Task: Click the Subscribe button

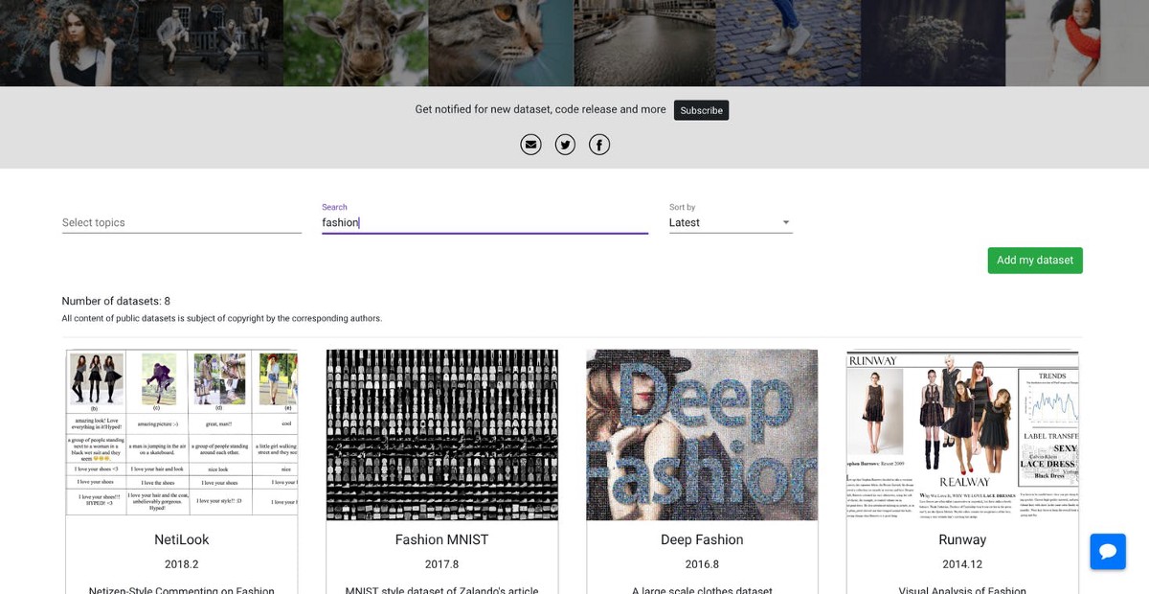Action: 702,110
